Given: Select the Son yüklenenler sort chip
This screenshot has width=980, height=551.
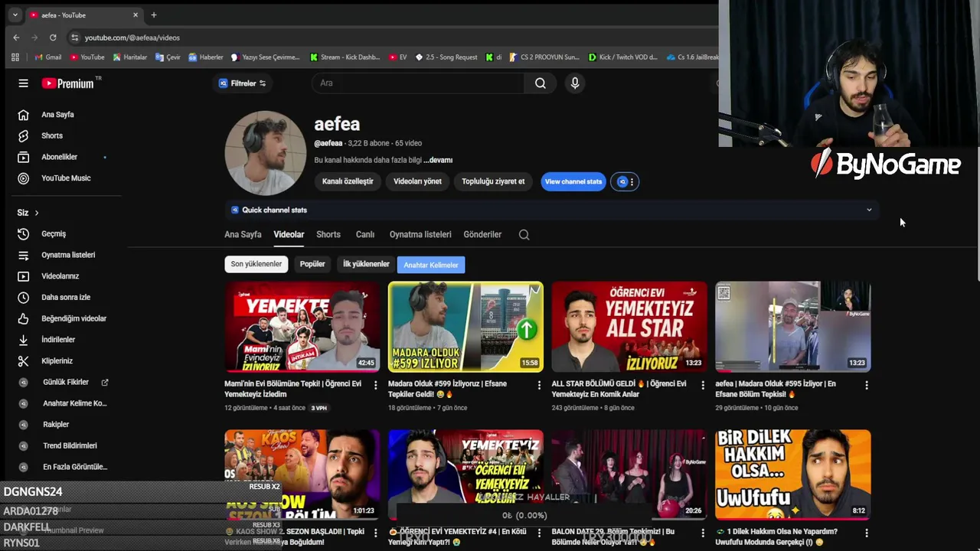Looking at the screenshot, I should [x=256, y=264].
